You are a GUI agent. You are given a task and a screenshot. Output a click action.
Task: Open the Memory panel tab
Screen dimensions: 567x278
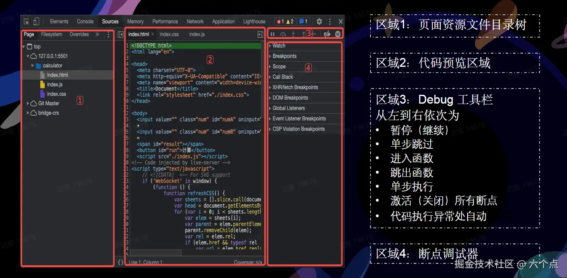tap(135, 22)
